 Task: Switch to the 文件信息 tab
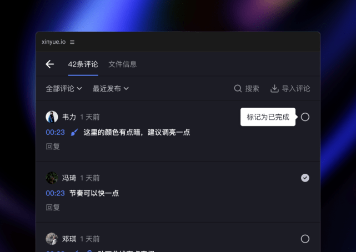click(123, 64)
